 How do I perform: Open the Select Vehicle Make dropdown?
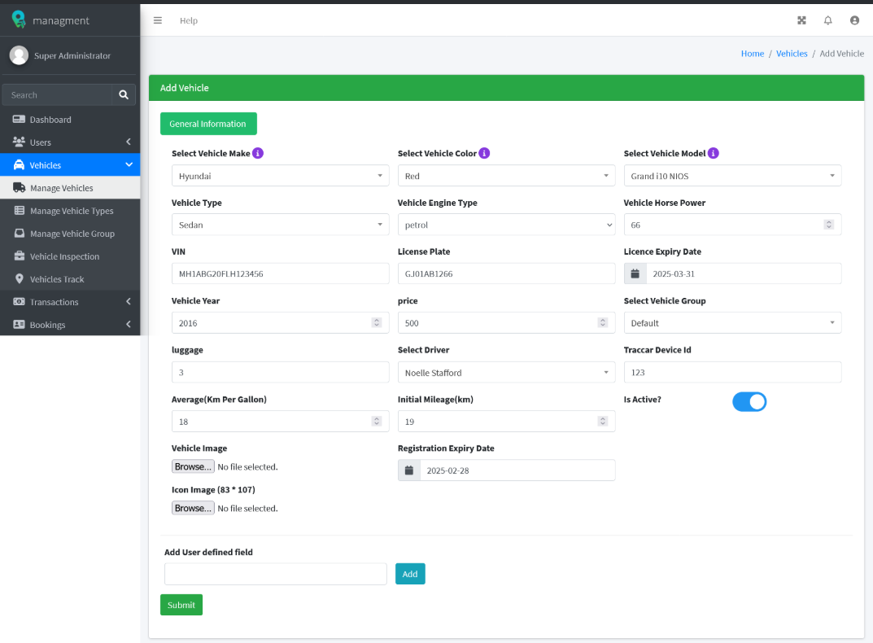[280, 176]
